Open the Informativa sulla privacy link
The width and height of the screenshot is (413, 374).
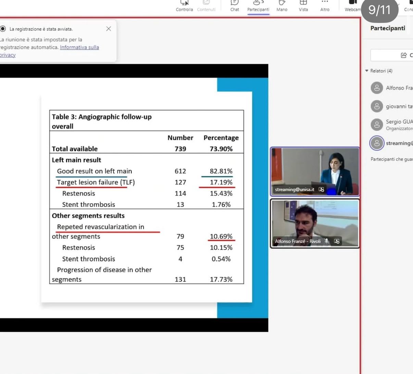click(x=79, y=47)
